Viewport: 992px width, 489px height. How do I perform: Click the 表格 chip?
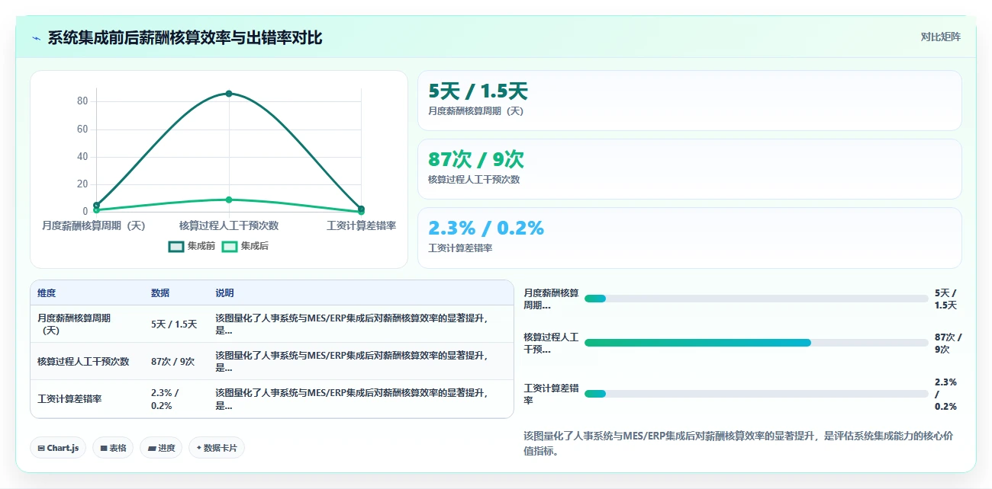click(114, 448)
